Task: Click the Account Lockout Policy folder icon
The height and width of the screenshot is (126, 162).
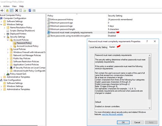Action: pyautogui.click(x=14, y=46)
